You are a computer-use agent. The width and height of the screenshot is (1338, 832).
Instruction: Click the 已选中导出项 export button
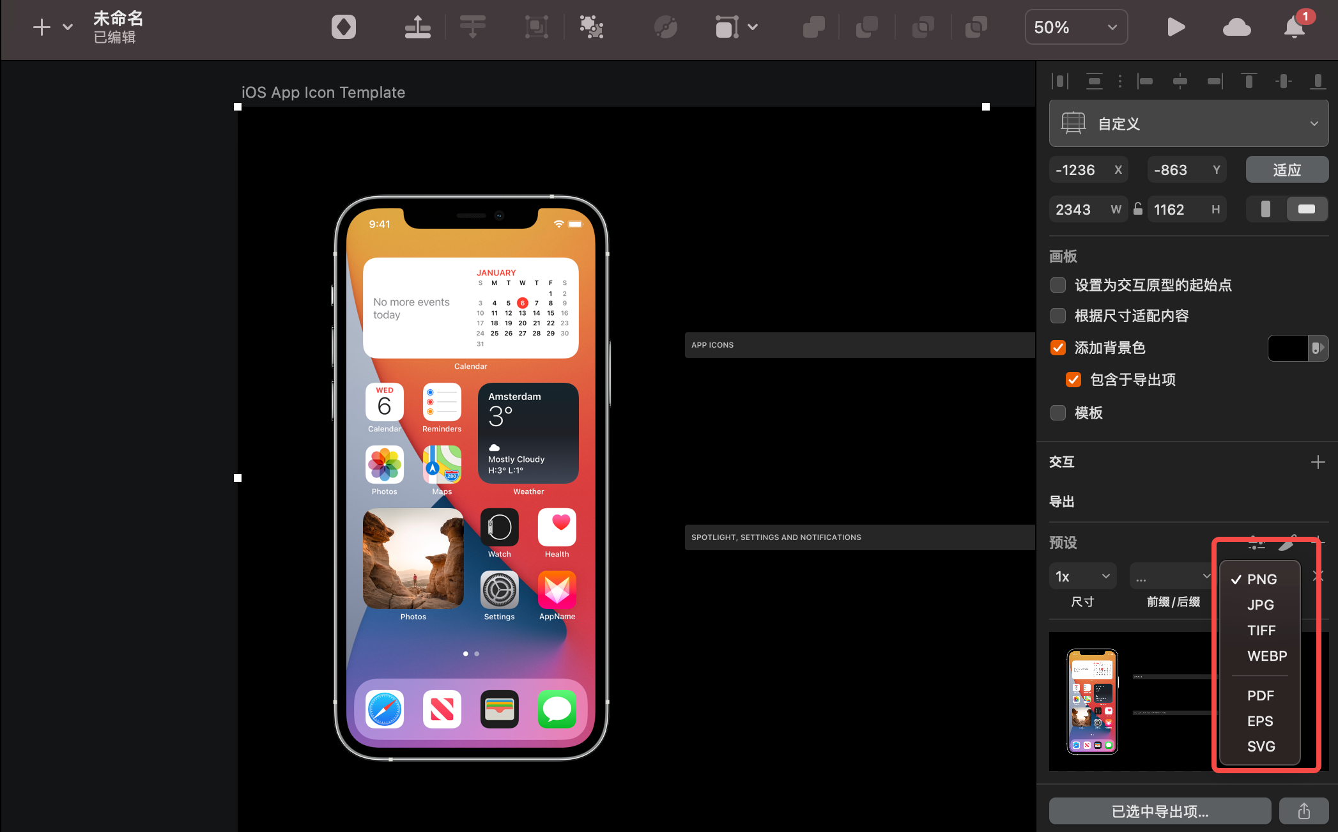point(1160,811)
